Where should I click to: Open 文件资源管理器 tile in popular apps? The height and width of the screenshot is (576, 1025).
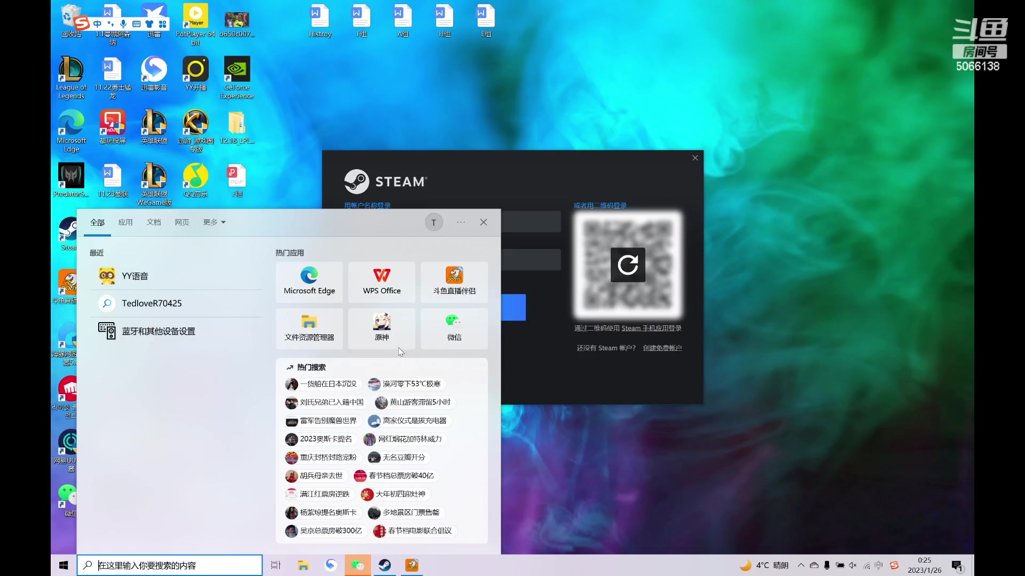(309, 329)
